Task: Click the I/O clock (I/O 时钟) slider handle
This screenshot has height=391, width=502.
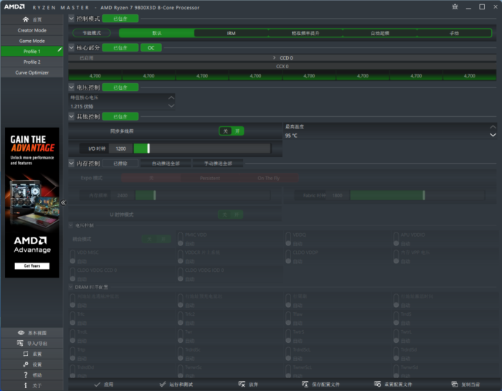Action: (x=147, y=149)
